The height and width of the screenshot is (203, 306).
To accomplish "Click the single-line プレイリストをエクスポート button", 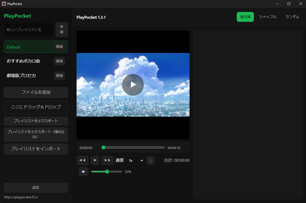I will click(x=36, y=121).
